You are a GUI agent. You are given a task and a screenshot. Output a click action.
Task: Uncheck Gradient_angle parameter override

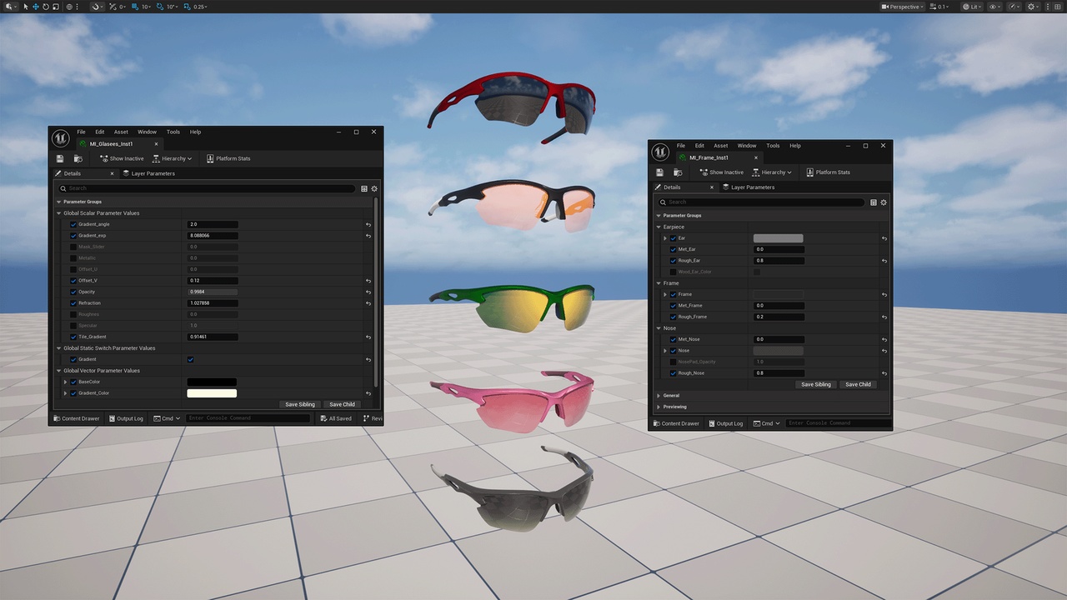tap(73, 224)
